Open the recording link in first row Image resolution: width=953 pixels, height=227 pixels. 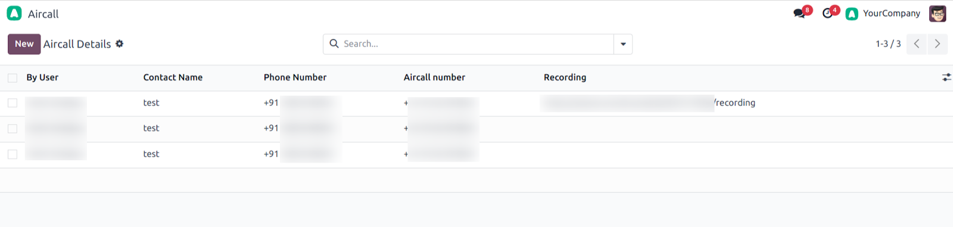click(x=647, y=103)
